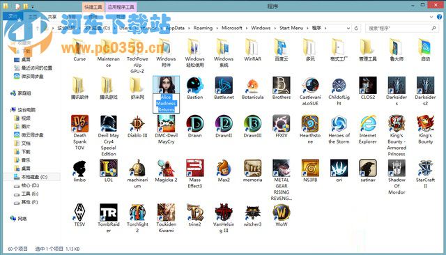Open Explorer help button
This screenshot has width=446, height=255.
pyautogui.click(x=439, y=17)
